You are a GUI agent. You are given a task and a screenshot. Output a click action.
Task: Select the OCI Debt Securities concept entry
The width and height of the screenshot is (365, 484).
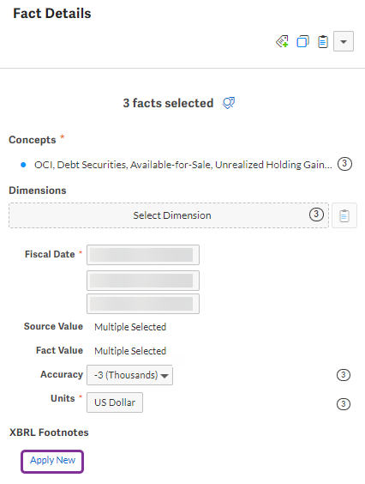183,165
